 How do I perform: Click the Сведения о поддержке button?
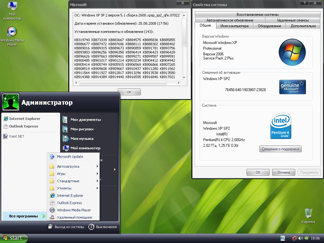(280, 149)
